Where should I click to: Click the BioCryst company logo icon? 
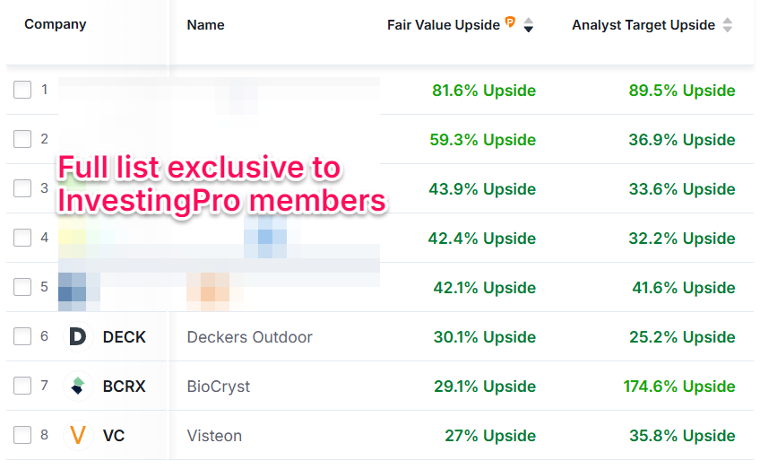[78, 386]
